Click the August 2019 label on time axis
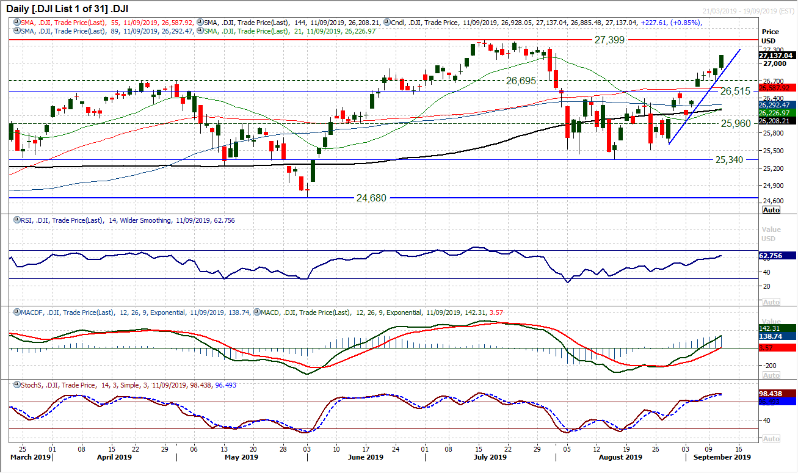The height and width of the screenshot is (473, 798). [x=620, y=457]
